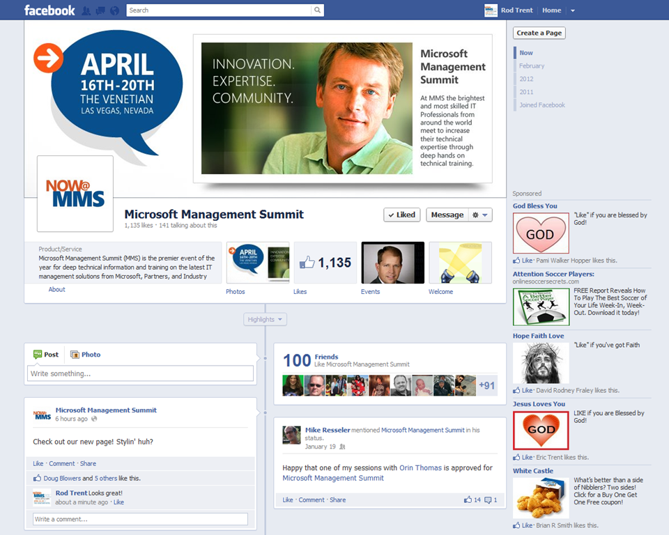
Task: Open the 1,135 Likes tile
Action: pyautogui.click(x=325, y=263)
